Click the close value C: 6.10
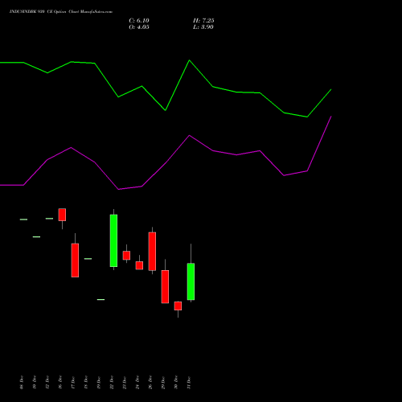Screen dimensions: 402x402 coord(139,21)
